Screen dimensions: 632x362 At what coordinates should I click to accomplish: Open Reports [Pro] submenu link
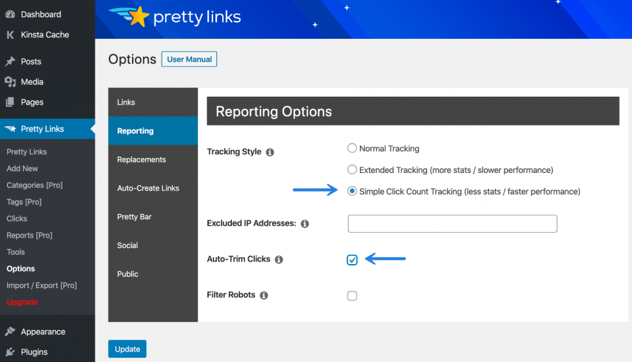click(30, 235)
